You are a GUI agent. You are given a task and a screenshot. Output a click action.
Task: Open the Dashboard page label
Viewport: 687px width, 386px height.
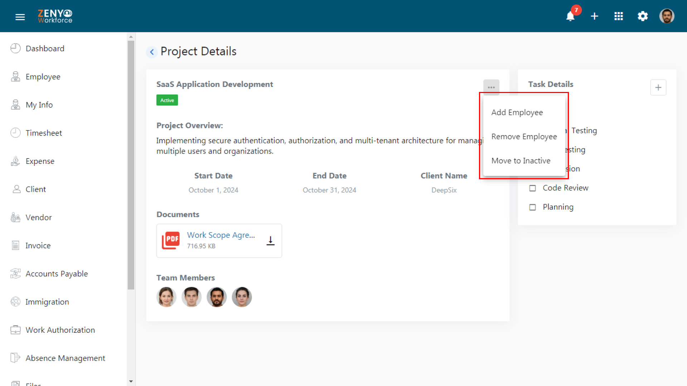[x=45, y=48]
